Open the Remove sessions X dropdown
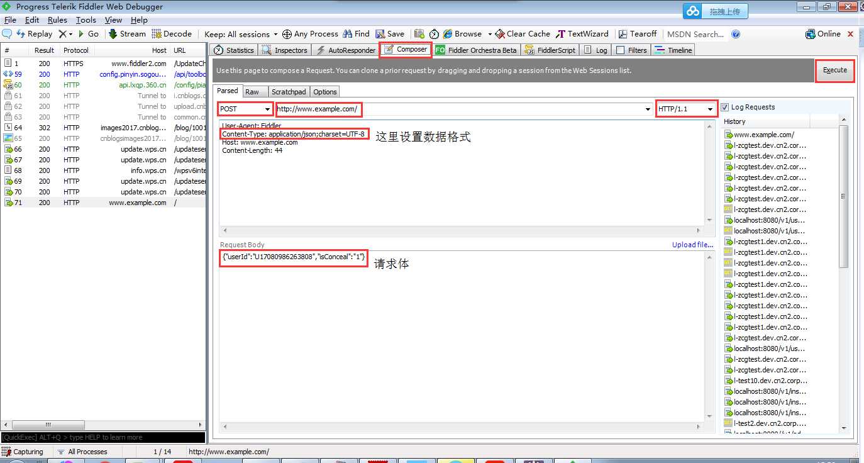 (65, 34)
